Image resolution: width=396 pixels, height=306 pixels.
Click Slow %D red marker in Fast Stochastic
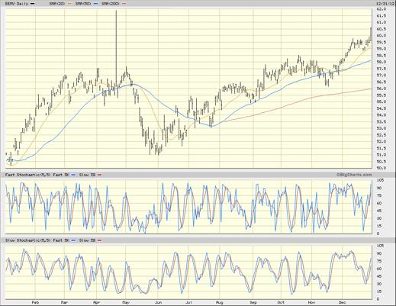(99, 175)
